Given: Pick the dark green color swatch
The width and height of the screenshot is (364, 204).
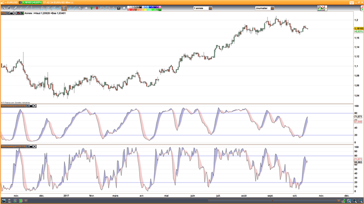Looking at the screenshot, I should 160,10.
